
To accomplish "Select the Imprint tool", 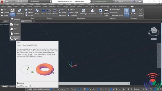I will coord(63,15).
